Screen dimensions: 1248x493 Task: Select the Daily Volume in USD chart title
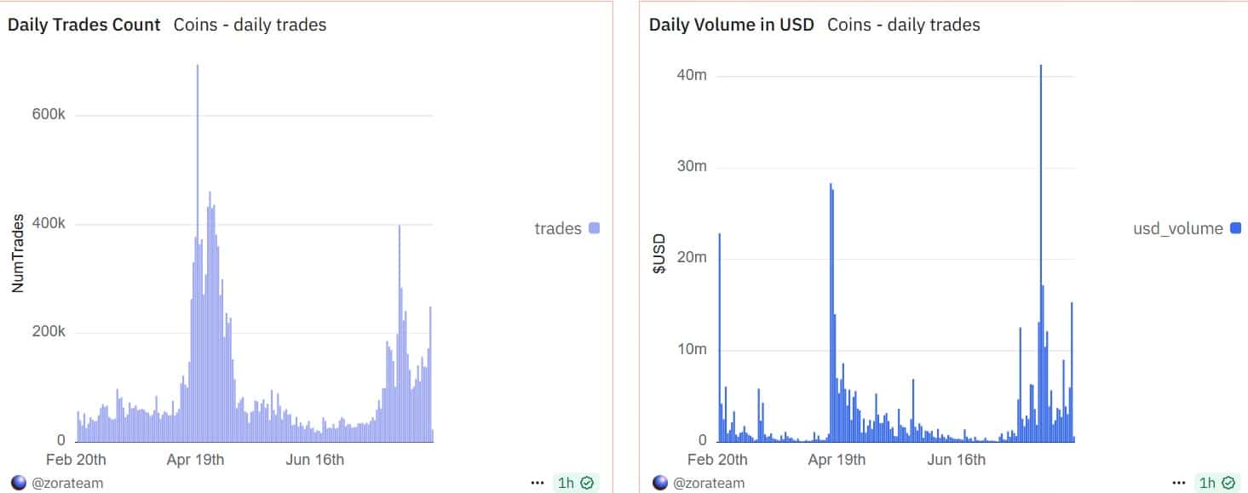coord(731,25)
